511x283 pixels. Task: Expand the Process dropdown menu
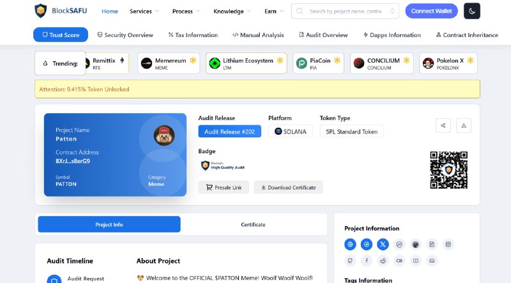click(x=186, y=11)
